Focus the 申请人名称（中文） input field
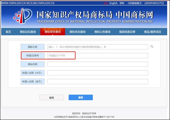This screenshot has height=120, width=170. [x=98, y=73]
